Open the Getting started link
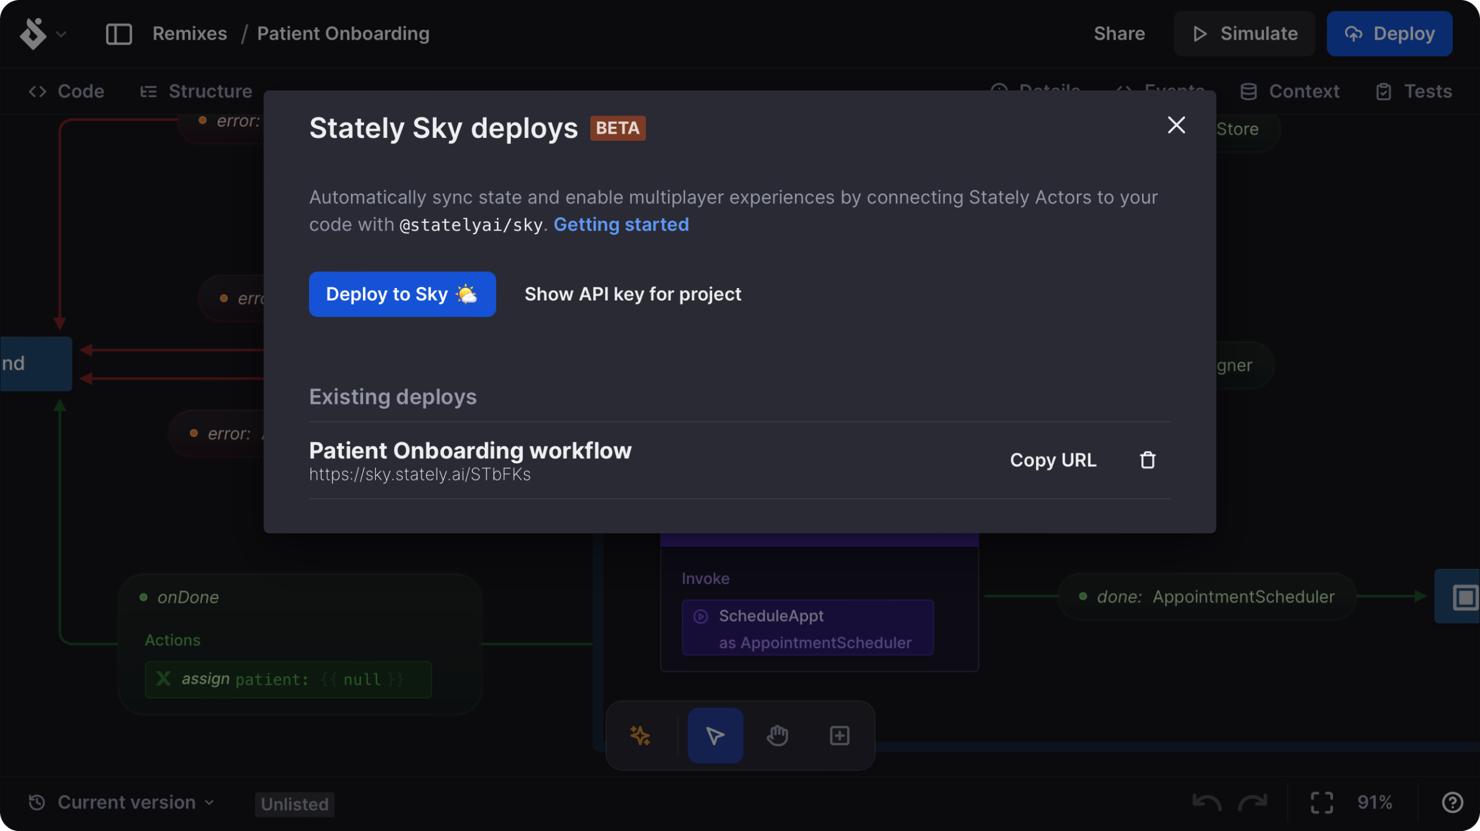1480x831 pixels. 620,224
